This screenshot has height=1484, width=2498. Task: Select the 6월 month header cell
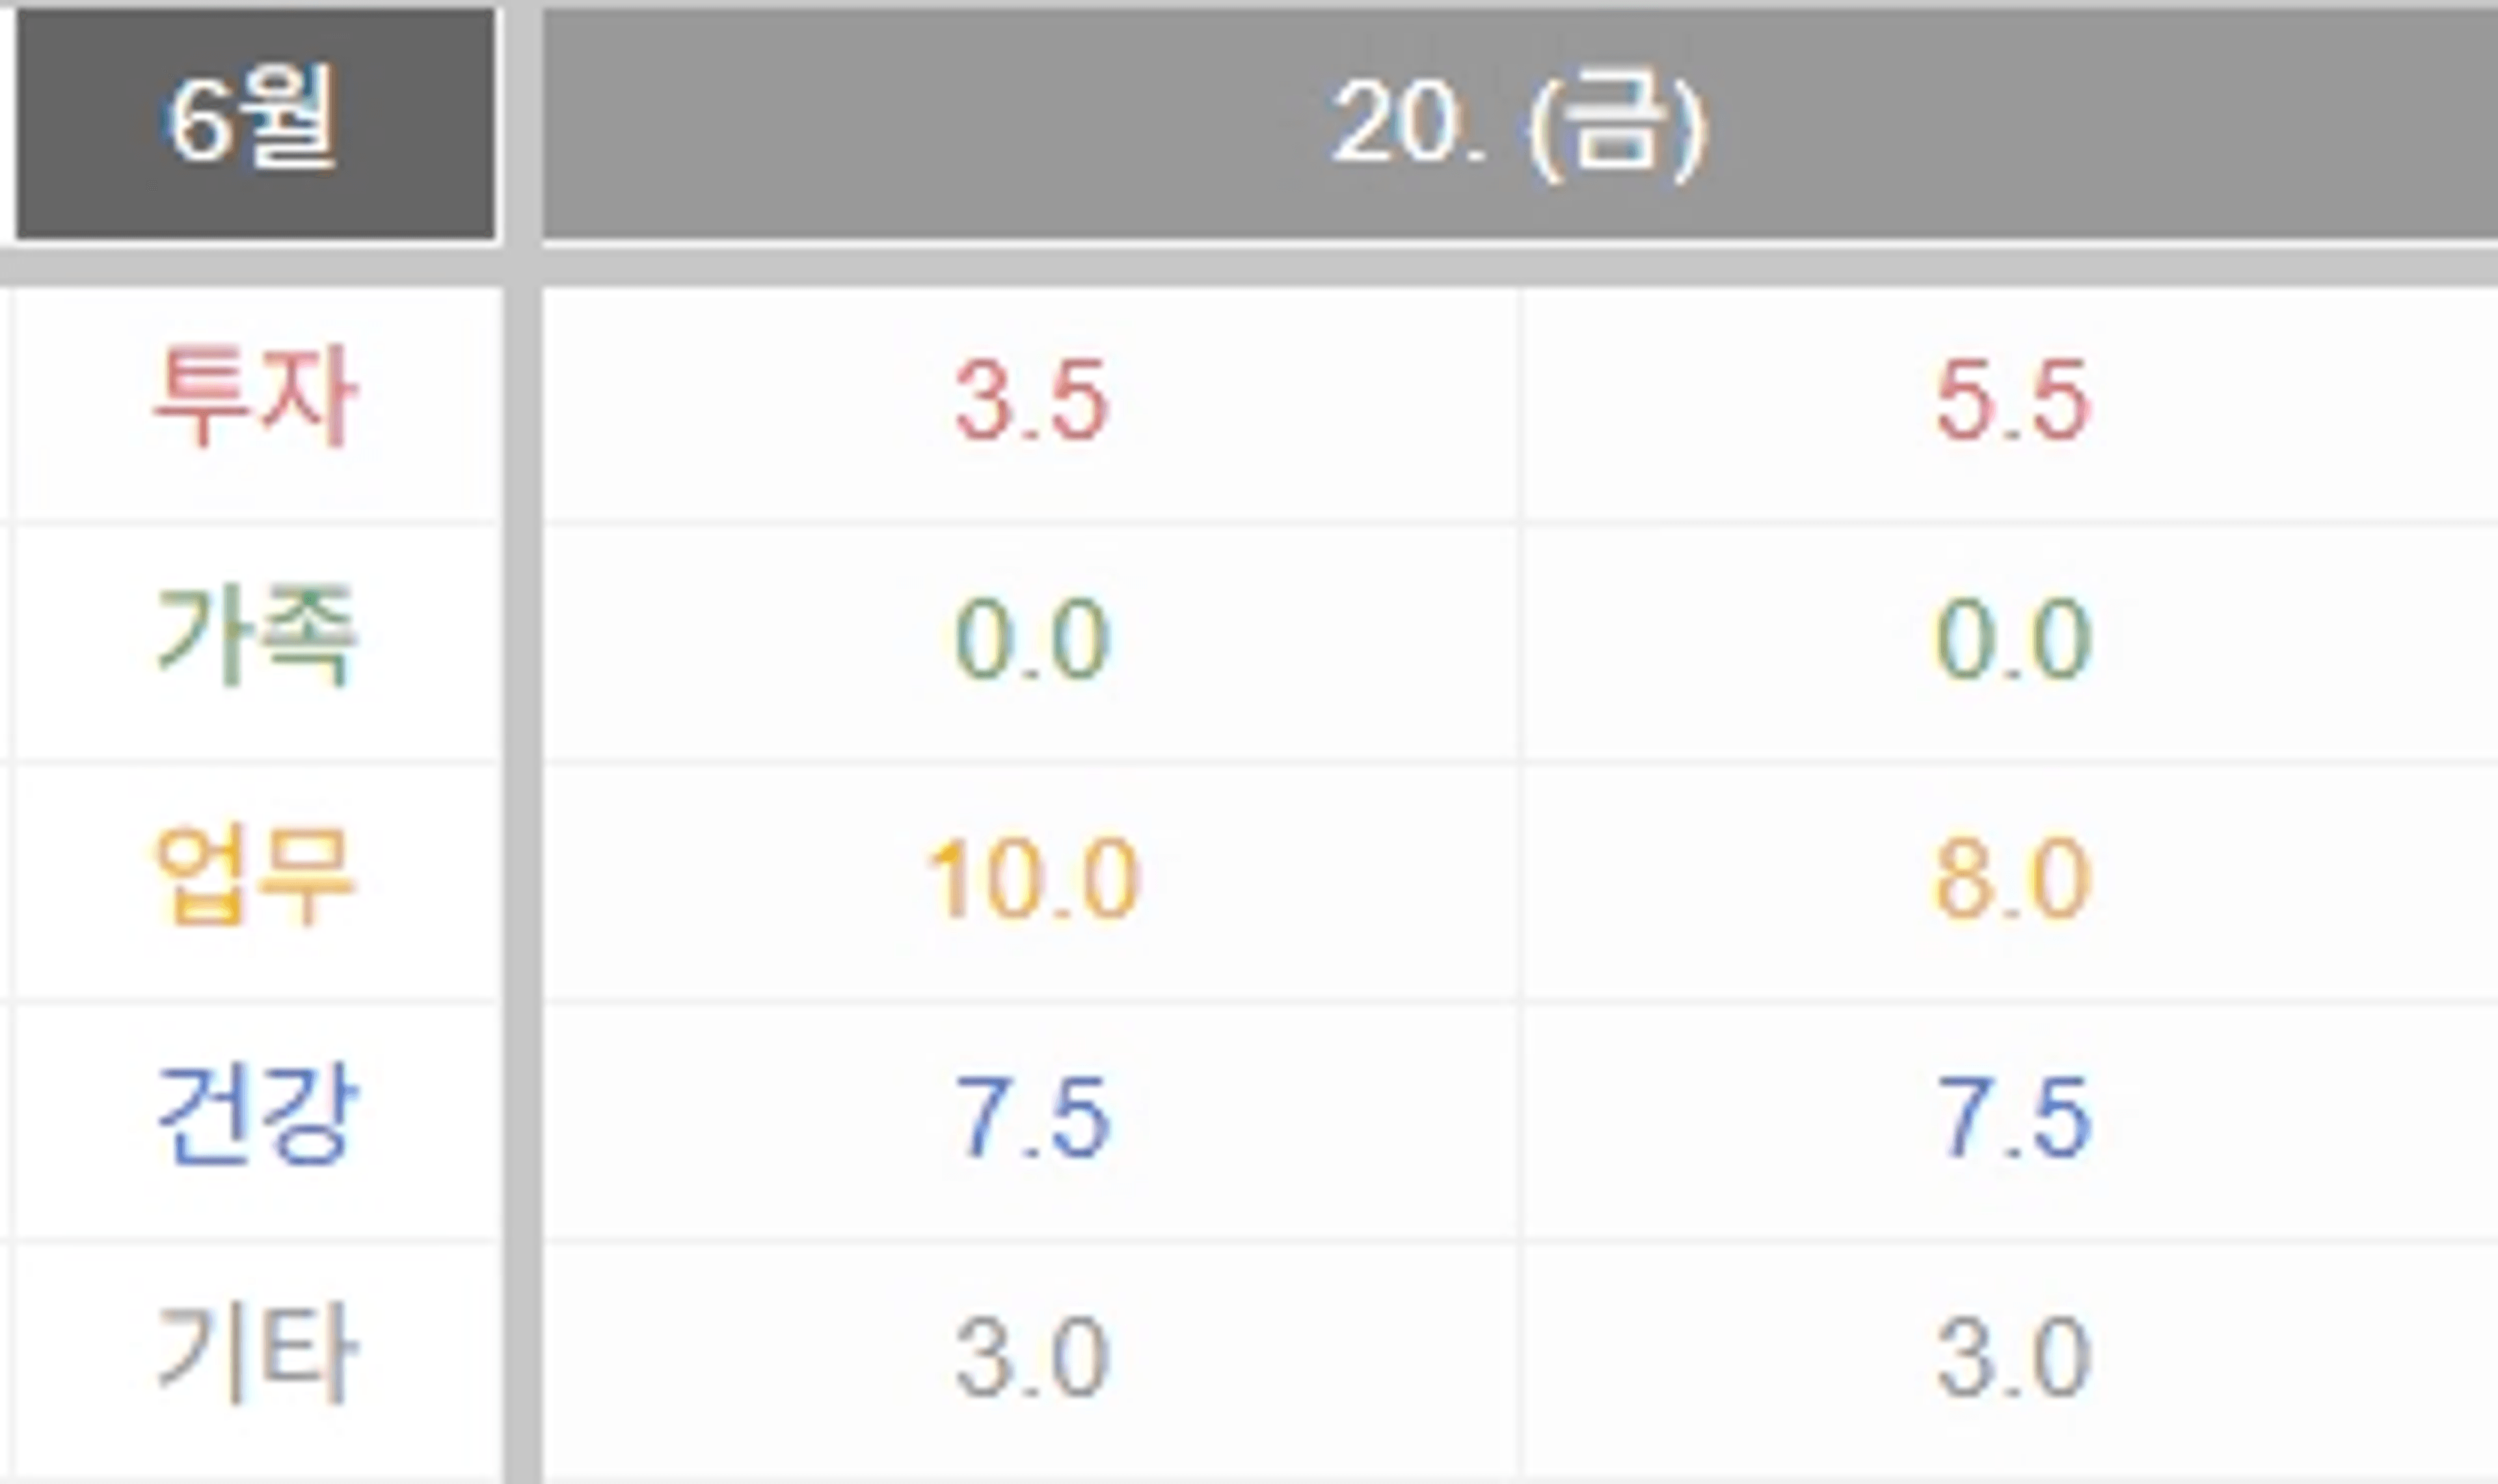tap(254, 124)
